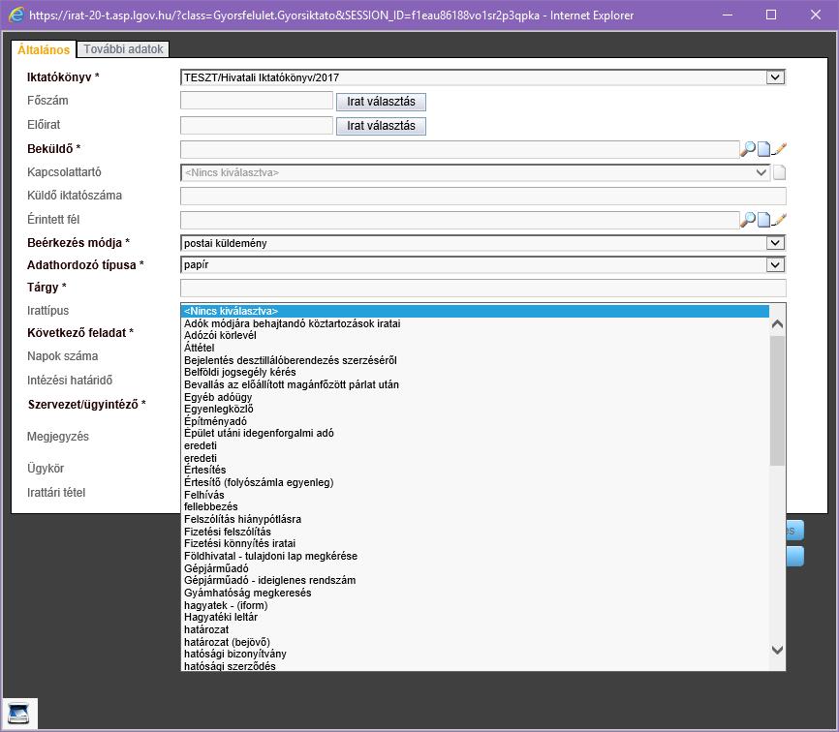
Task: Select 'fellebbezés' option
Action: [475, 507]
